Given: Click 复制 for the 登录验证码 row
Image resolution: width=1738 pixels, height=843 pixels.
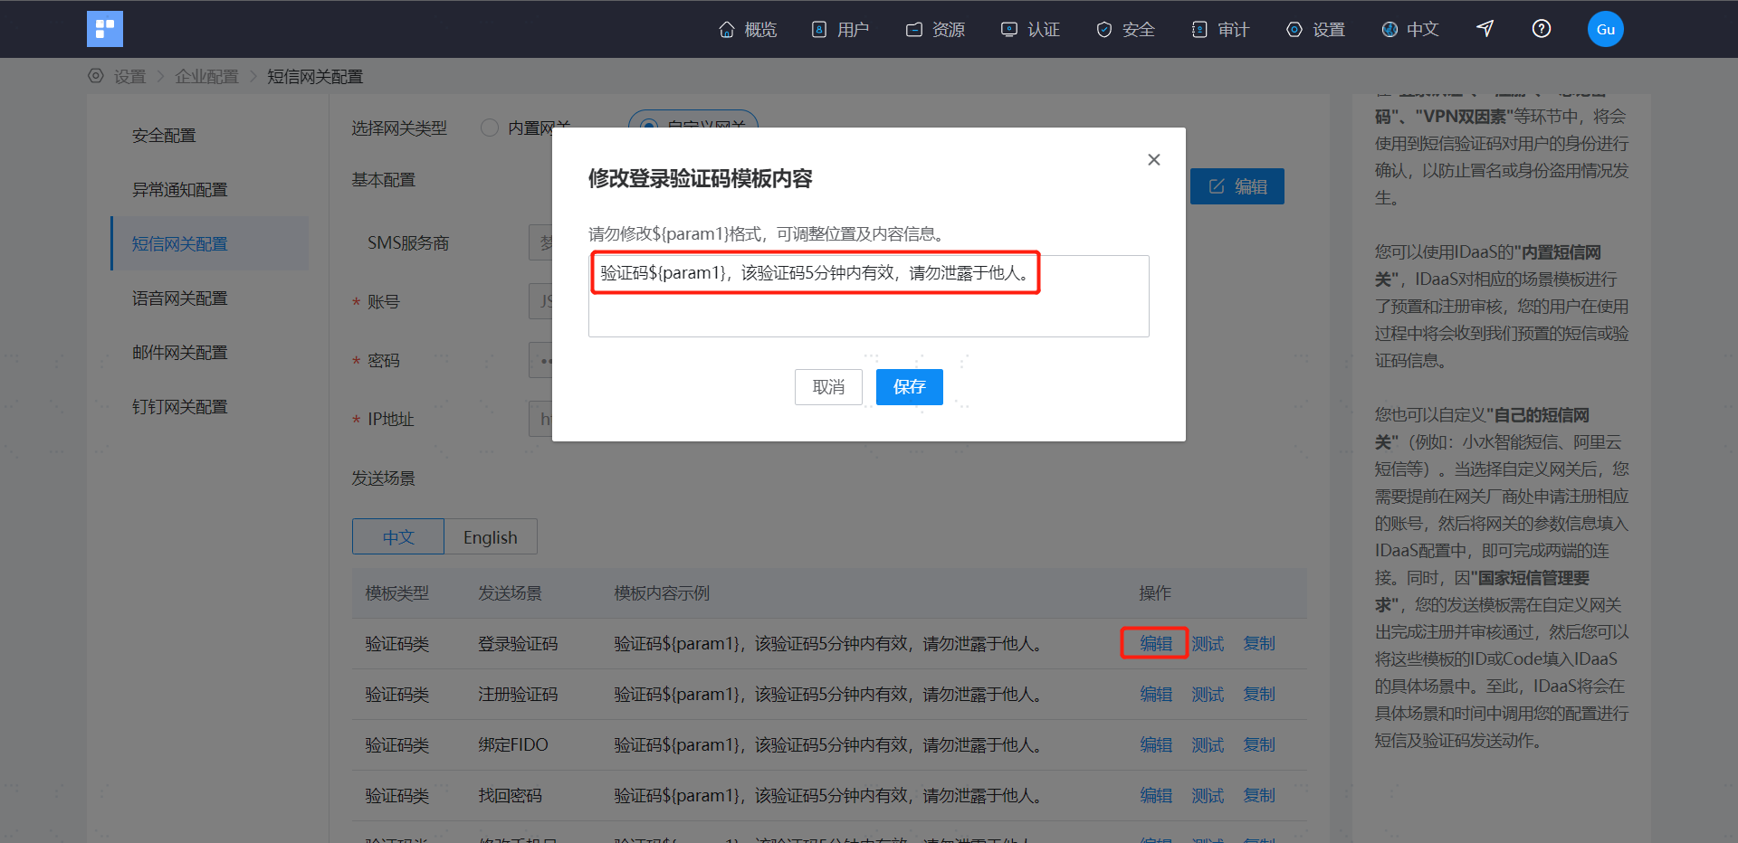Looking at the screenshot, I should pos(1259,644).
